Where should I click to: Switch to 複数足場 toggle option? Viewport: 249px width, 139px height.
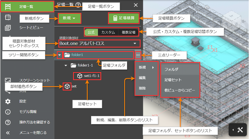[129, 32]
